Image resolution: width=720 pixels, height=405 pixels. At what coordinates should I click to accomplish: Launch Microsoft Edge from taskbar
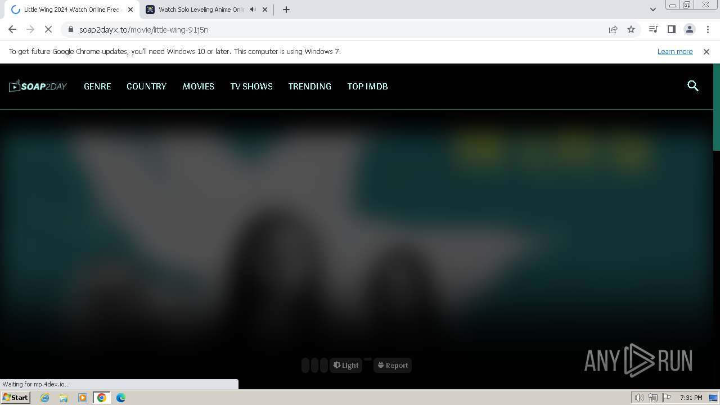click(x=121, y=398)
